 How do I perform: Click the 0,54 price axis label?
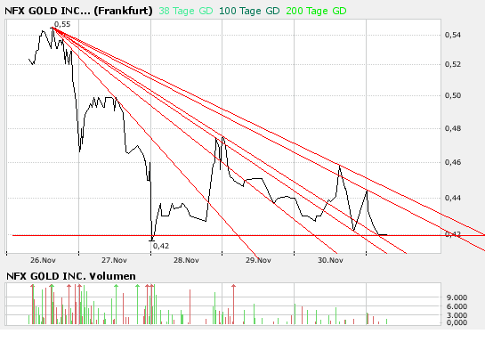453,35
